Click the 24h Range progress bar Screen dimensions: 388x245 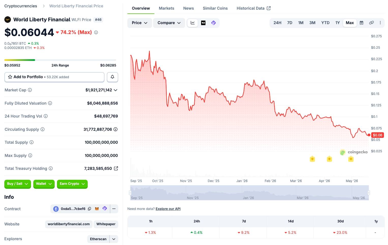(x=60, y=60)
